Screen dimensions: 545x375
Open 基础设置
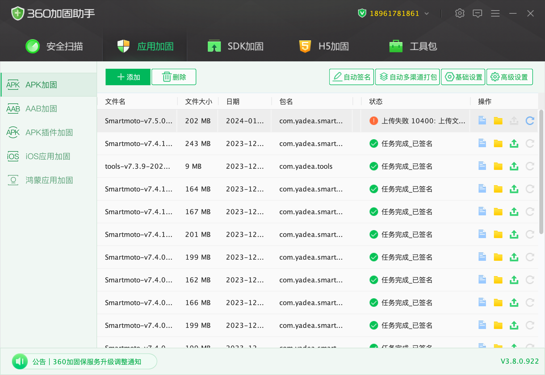tap(463, 77)
